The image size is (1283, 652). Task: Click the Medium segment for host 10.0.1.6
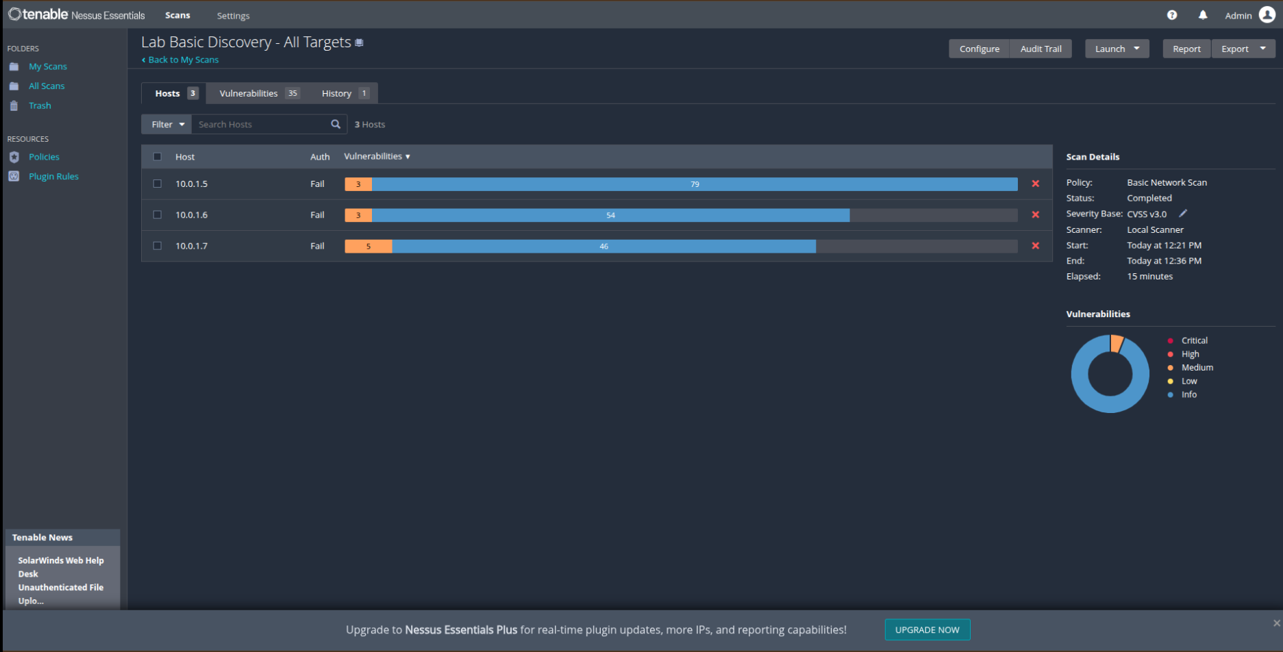point(358,215)
